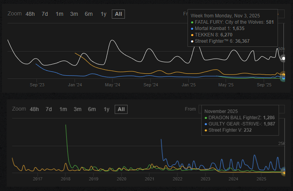Click white Street Fighter 6 data point marker
Viewport: 293px width, 191px height.
[283, 58]
